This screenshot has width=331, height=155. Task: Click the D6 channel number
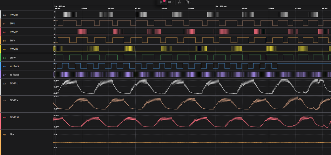click(x=4, y=67)
